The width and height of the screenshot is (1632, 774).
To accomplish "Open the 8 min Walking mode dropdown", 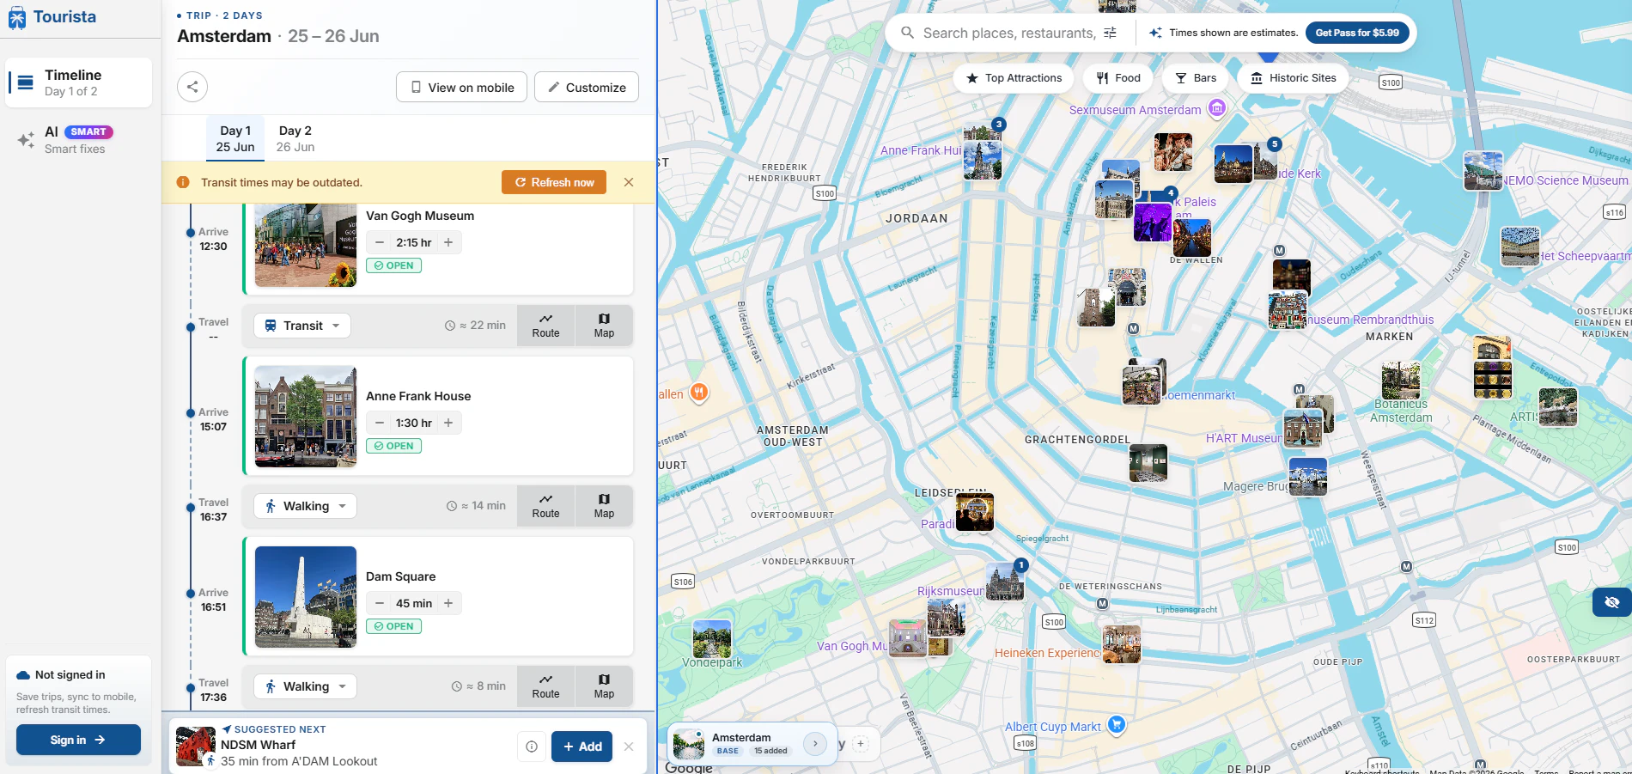I will (x=305, y=686).
